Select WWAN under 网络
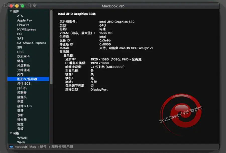Viewport: 226px width, 153px height. (22, 138)
